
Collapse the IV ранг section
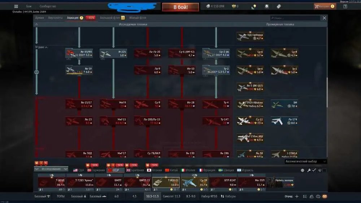coord(42,47)
